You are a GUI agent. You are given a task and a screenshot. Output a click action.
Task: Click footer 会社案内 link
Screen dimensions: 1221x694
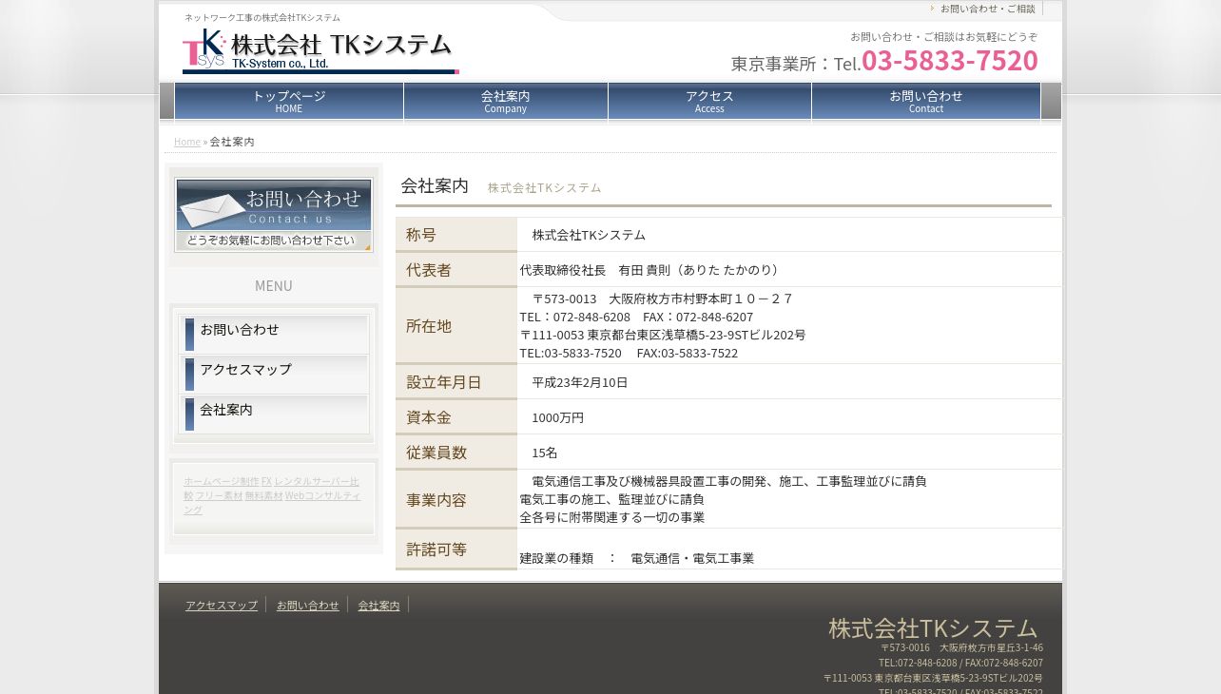click(378, 605)
